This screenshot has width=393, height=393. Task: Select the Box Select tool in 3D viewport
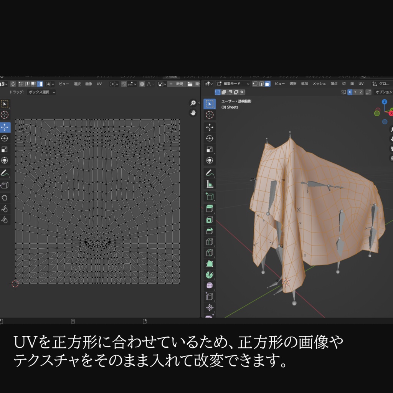[210, 104]
